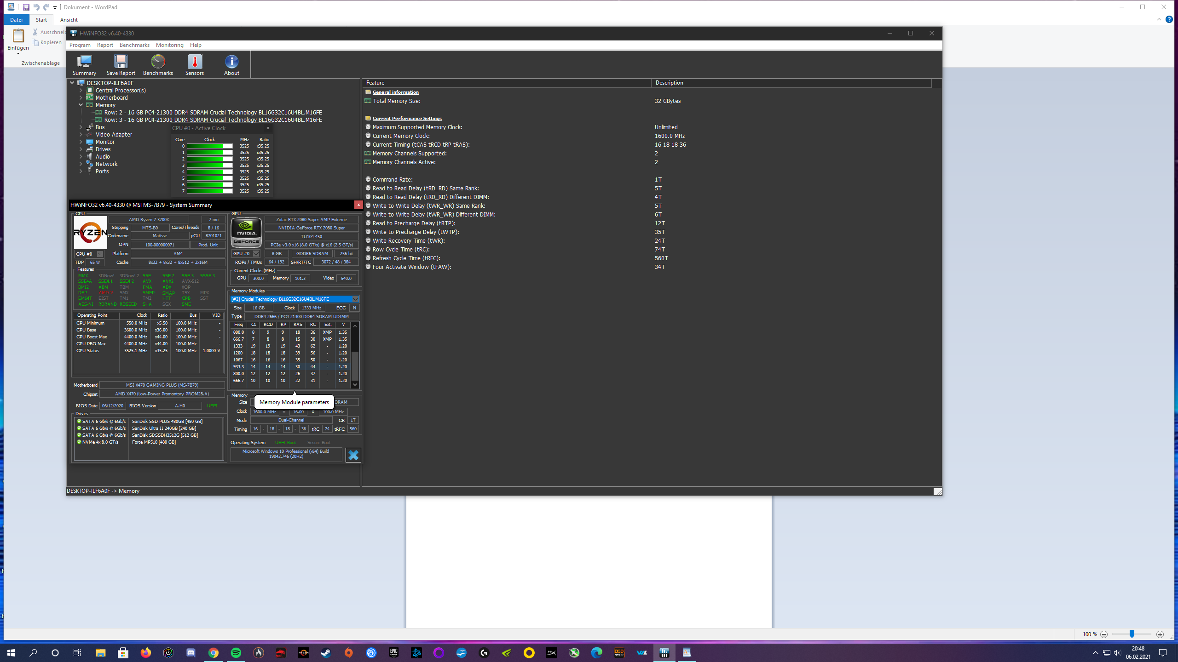The height and width of the screenshot is (662, 1178).
Task: Switch to the Ansicht ribbon tab
Action: tap(69, 20)
